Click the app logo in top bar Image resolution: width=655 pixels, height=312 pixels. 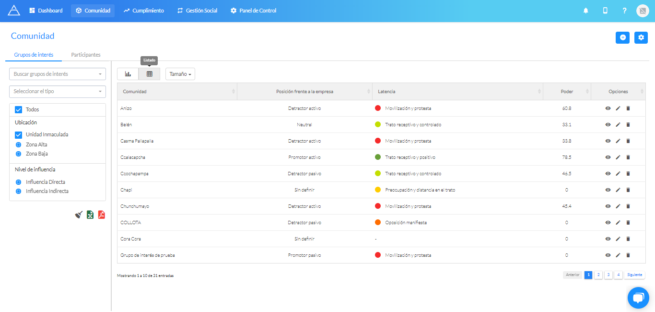[x=14, y=10]
